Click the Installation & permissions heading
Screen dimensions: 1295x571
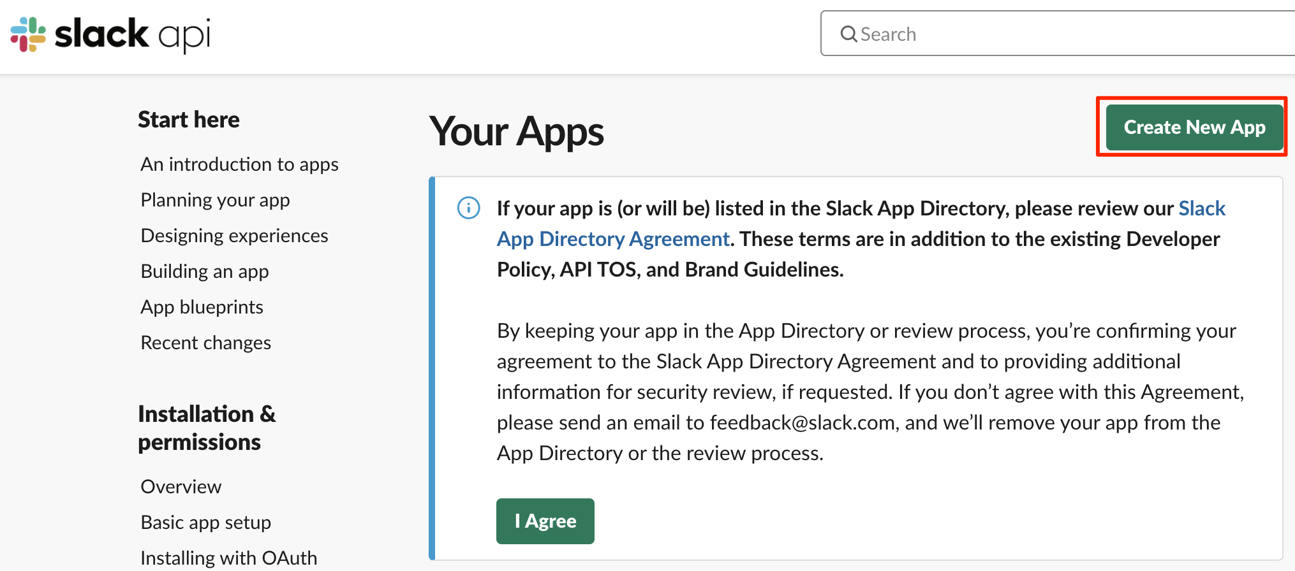coord(207,428)
